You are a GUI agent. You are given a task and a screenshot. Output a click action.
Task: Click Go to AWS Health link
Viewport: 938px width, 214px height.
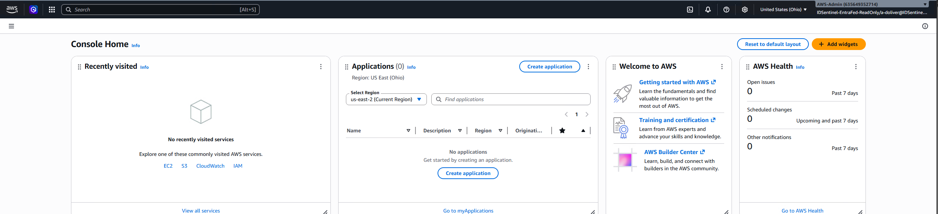pos(802,211)
